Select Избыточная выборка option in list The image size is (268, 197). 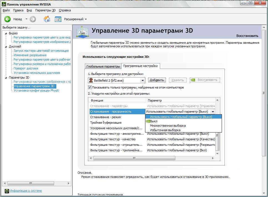[165, 130]
